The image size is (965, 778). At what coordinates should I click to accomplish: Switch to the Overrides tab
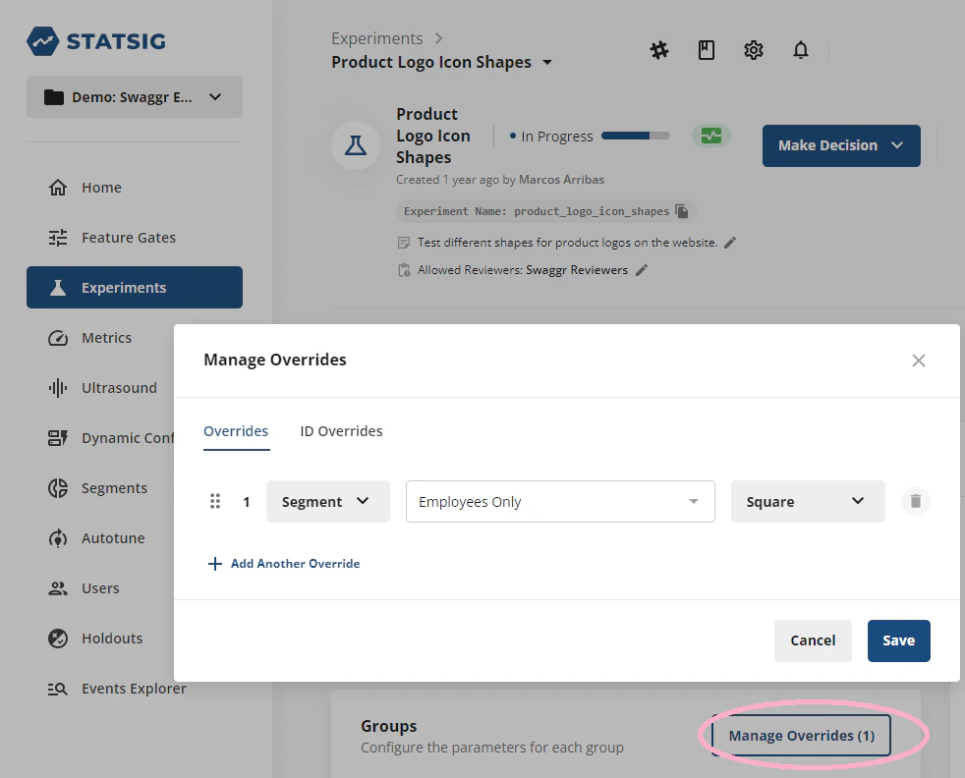pyautogui.click(x=236, y=432)
